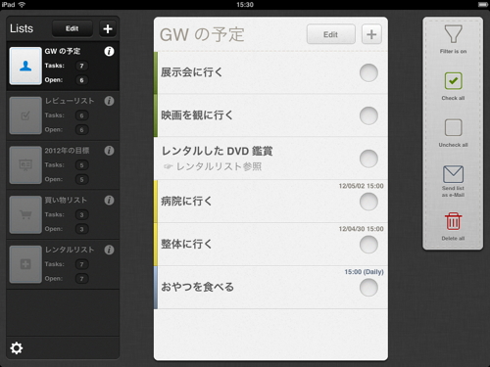The height and width of the screenshot is (367, 490).
Task: Open the おやつを食べる task text
Action: pos(197,287)
